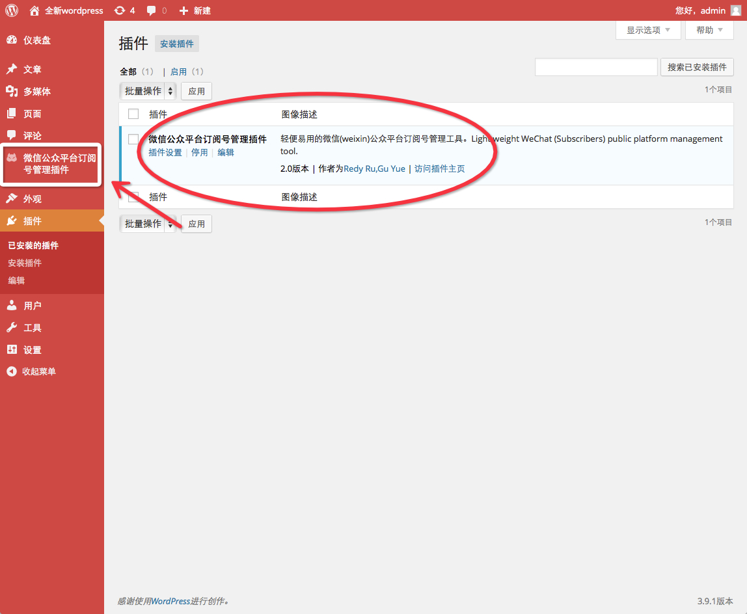Toggle select-all checkbox in table header
Screen dimensions: 747x614
pos(133,114)
